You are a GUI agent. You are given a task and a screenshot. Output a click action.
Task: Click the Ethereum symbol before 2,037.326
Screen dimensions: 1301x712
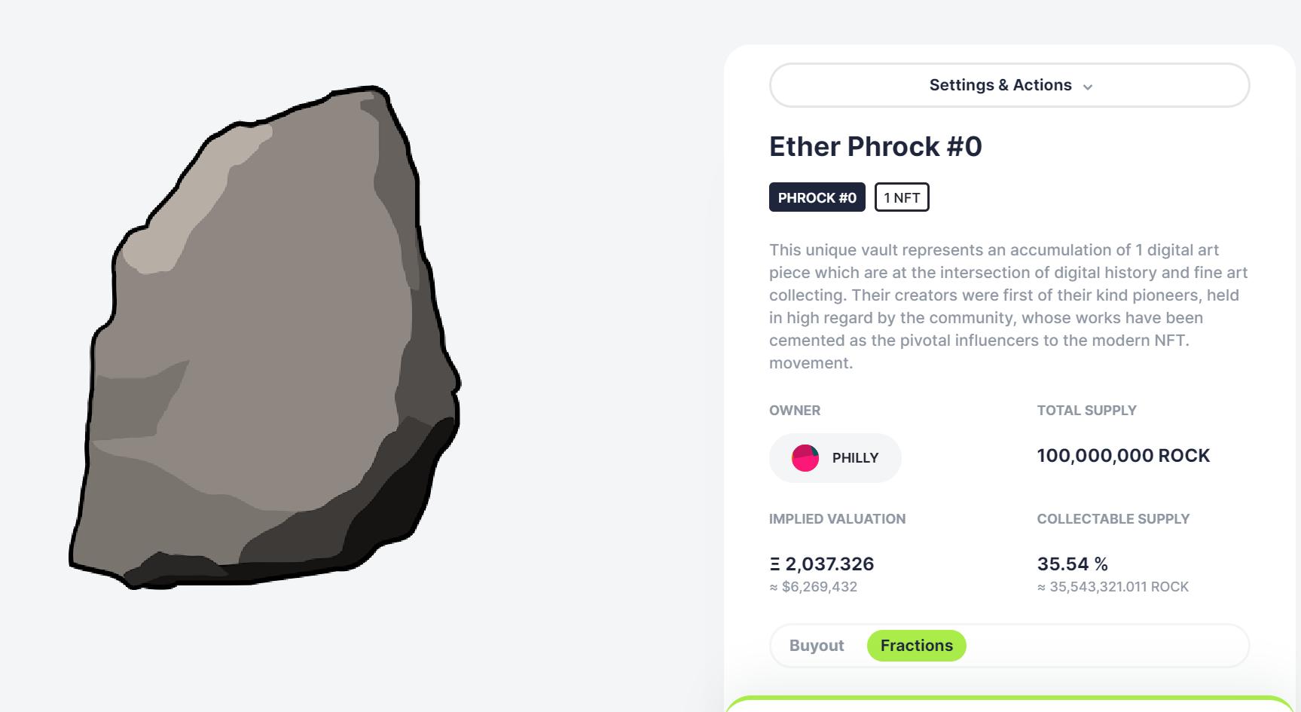[x=774, y=564]
